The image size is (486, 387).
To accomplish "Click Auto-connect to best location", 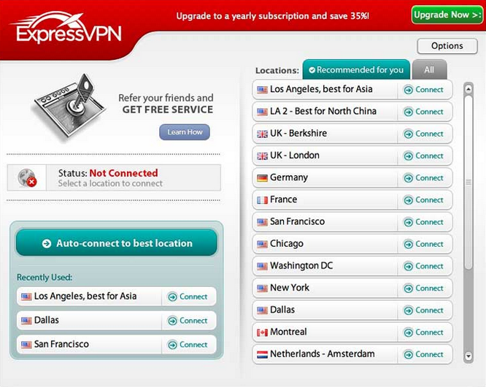I will [x=117, y=243].
